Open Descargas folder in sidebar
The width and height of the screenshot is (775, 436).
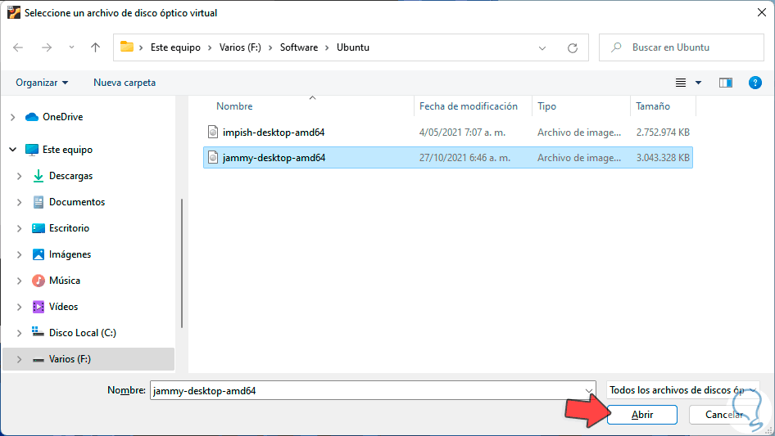click(70, 176)
